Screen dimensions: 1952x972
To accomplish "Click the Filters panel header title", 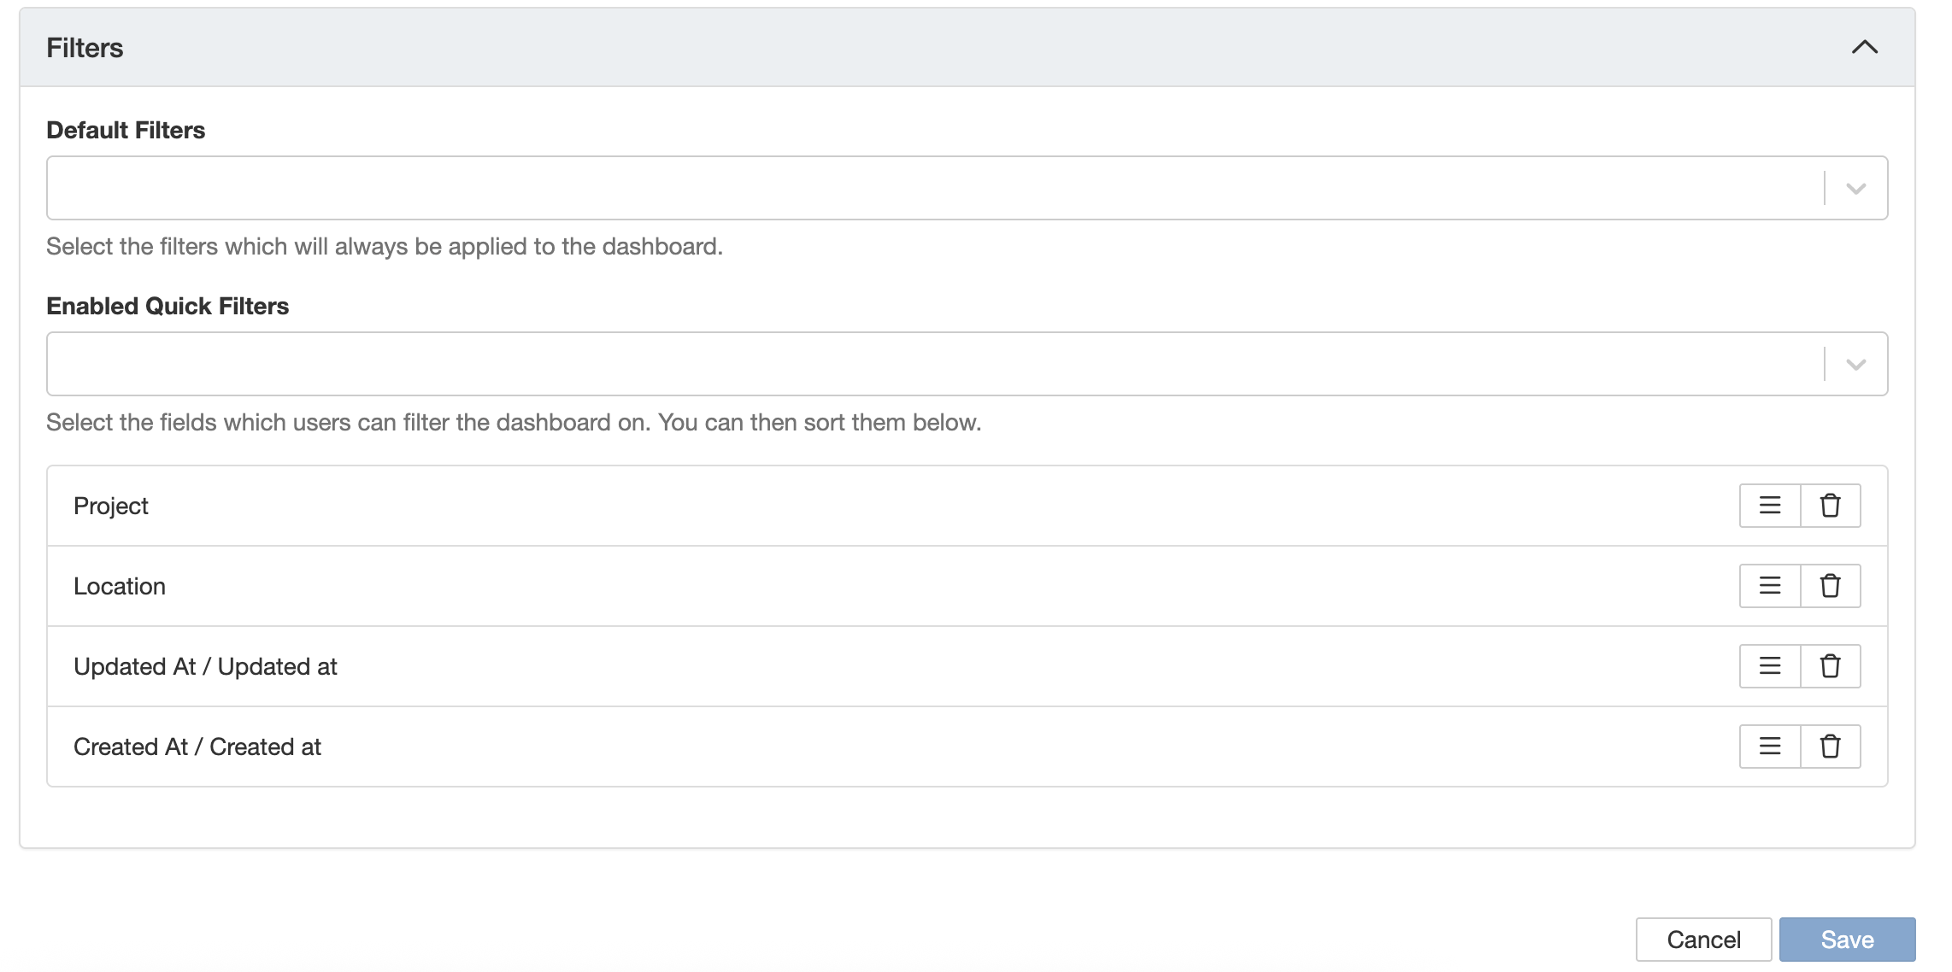I will [x=85, y=48].
